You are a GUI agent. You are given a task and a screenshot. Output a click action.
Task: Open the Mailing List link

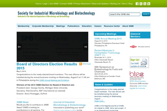115,4
